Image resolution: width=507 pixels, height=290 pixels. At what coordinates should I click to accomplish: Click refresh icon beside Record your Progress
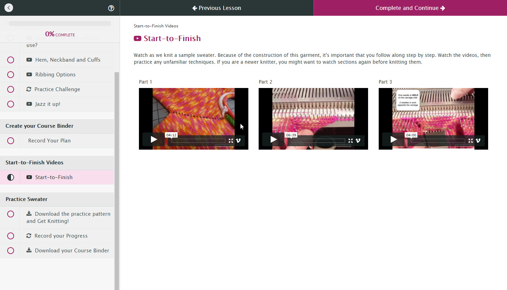coord(29,236)
